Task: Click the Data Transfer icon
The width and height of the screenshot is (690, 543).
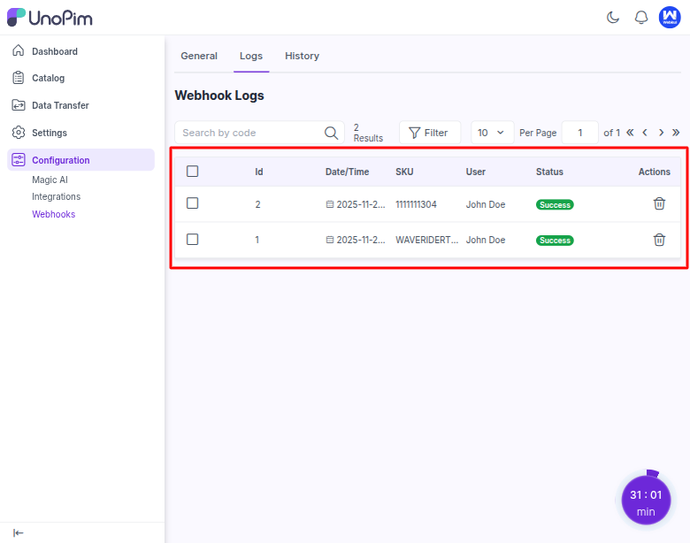Action: coord(18,105)
